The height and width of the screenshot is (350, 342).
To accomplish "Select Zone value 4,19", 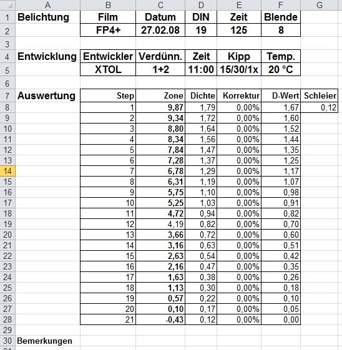I will (160, 224).
